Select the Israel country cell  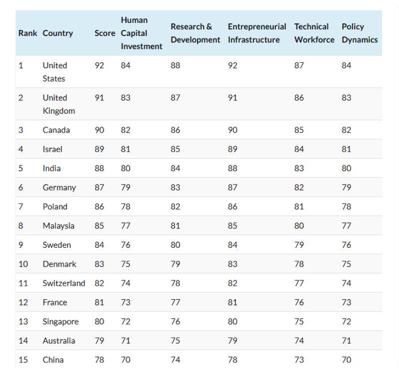(52, 149)
